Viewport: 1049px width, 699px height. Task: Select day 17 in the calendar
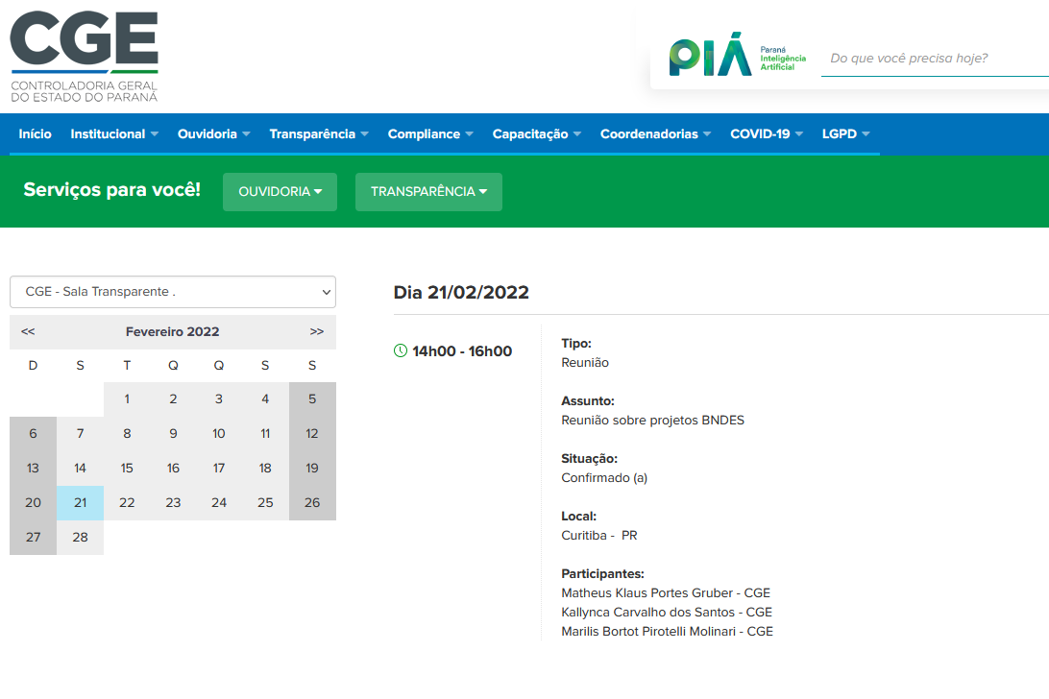pyautogui.click(x=219, y=469)
